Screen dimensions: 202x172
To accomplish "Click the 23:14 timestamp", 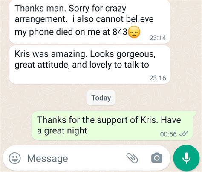I will (x=158, y=38).
